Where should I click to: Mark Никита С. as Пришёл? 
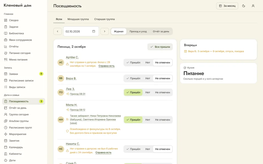tap(133, 149)
